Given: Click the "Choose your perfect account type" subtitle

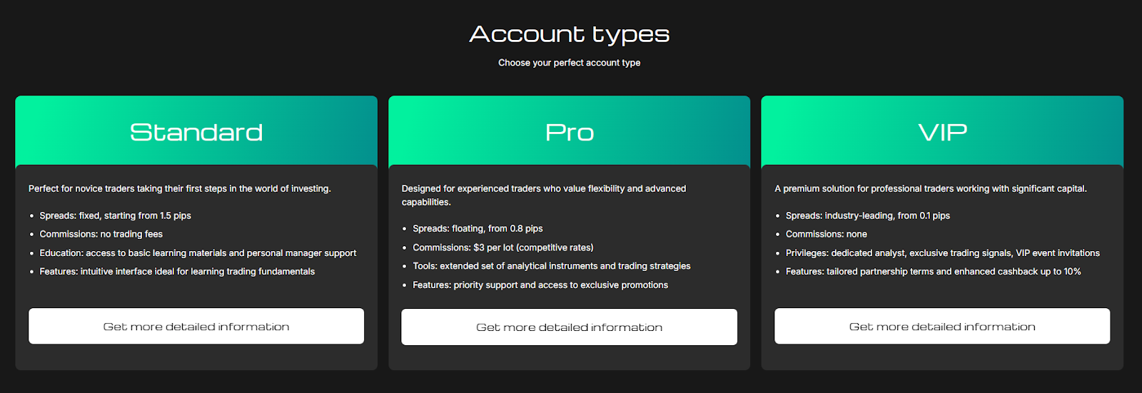Looking at the screenshot, I should pyautogui.click(x=569, y=63).
